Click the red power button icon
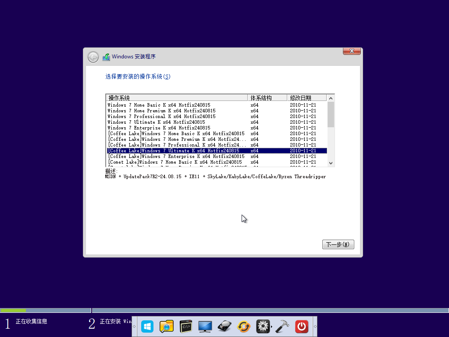This screenshot has height=337, width=449. tap(302, 326)
